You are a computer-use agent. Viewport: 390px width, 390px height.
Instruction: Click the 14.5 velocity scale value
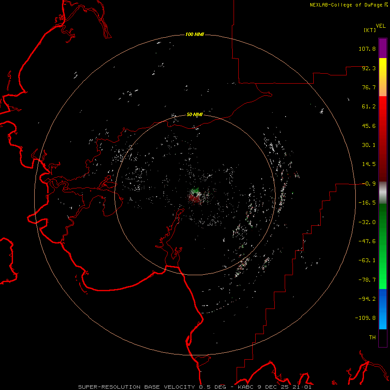(369, 164)
